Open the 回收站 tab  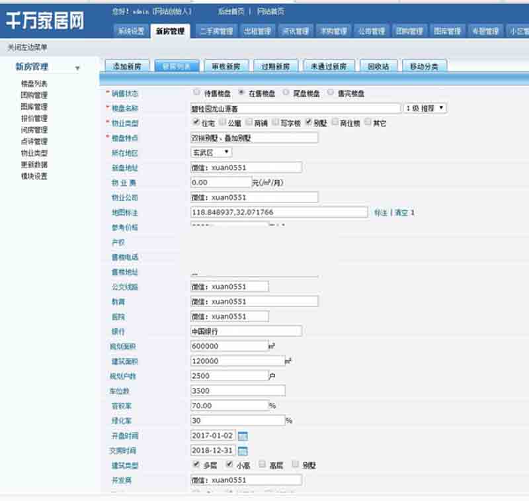tap(378, 66)
